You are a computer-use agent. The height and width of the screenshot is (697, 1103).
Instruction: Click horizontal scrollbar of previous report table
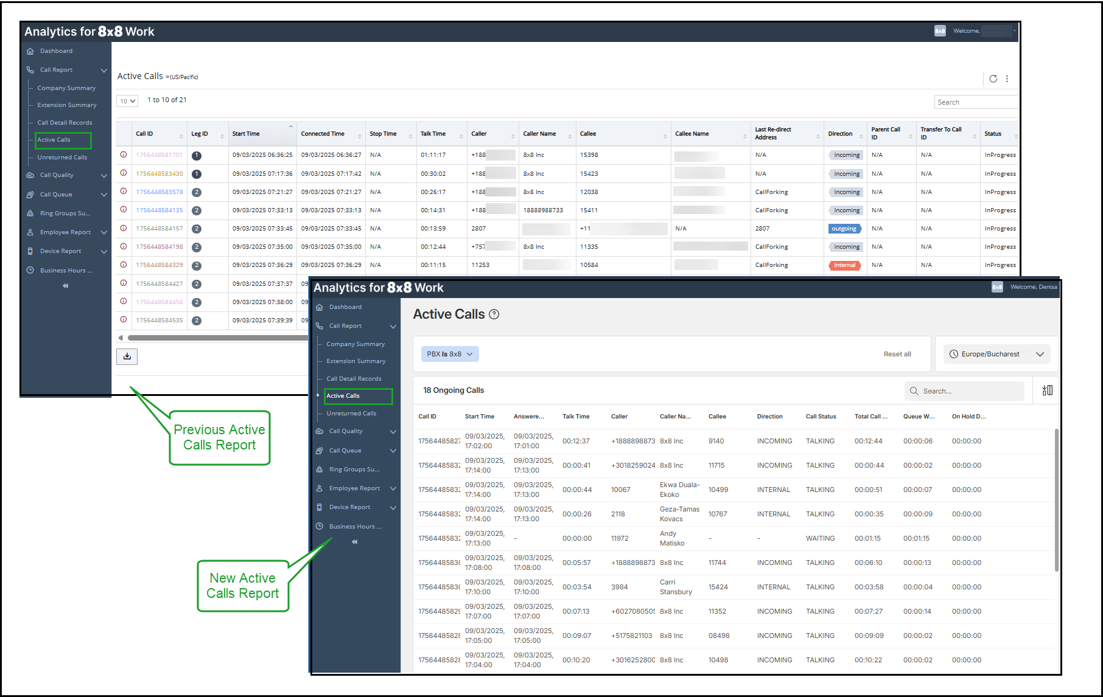pyautogui.click(x=218, y=338)
